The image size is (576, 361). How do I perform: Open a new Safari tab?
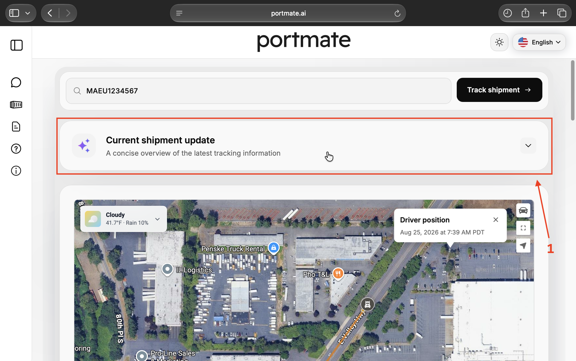pyautogui.click(x=543, y=13)
